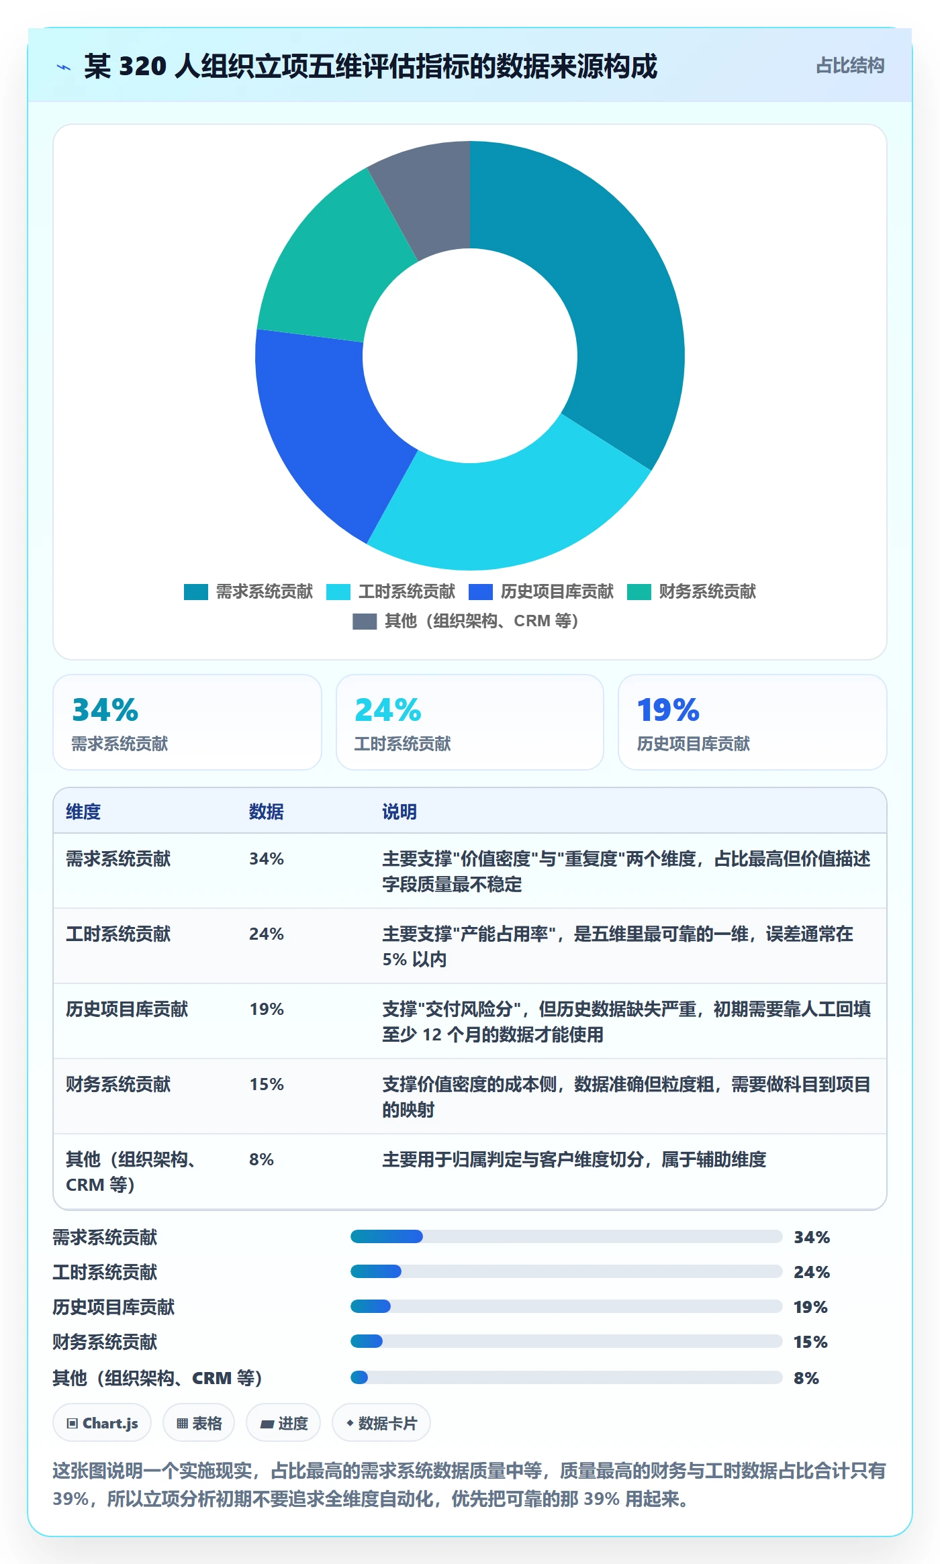940x1564 pixels.
Task: Click the 财务系统贡献 legend swatch
Action: 639,592
